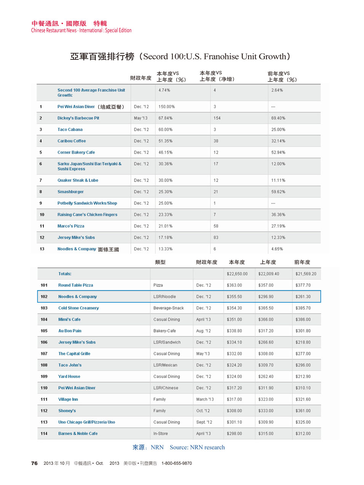Select the LSR/Chinese type cell
This screenshot has height=485, width=364.
166,388
